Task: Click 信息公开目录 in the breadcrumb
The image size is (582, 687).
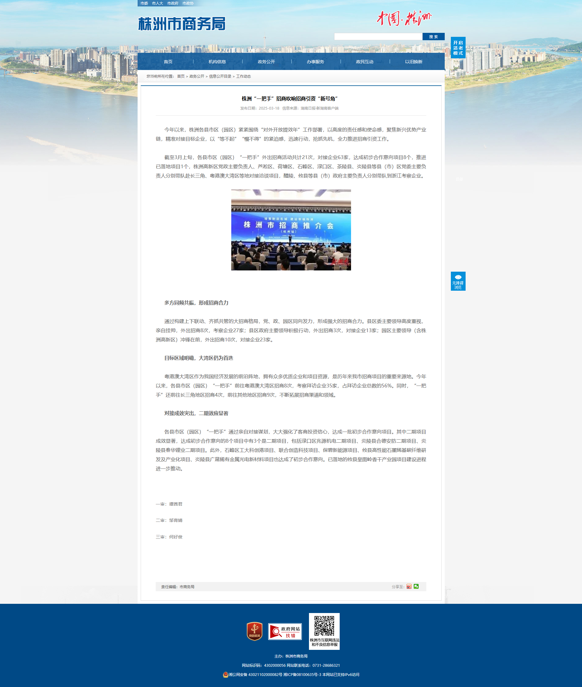Action: pyautogui.click(x=220, y=76)
